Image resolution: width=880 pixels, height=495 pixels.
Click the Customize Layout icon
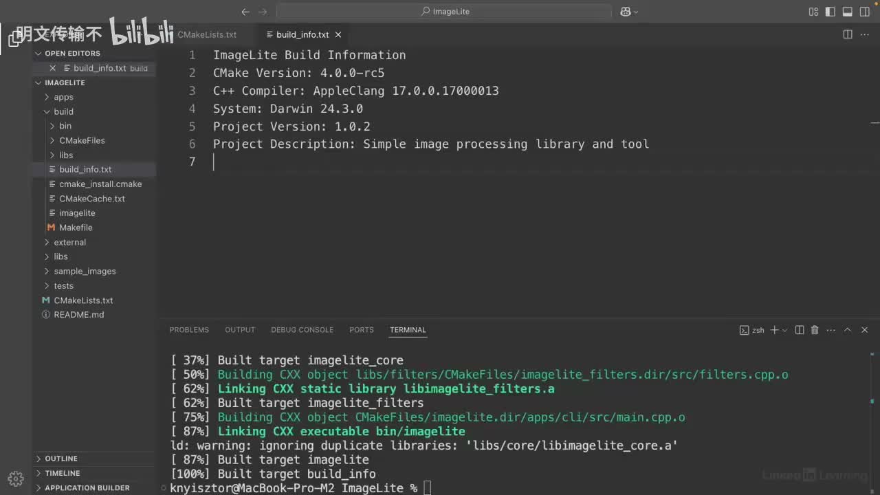coord(814,12)
